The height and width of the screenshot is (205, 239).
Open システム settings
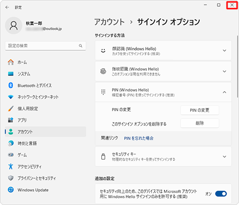[45, 74]
